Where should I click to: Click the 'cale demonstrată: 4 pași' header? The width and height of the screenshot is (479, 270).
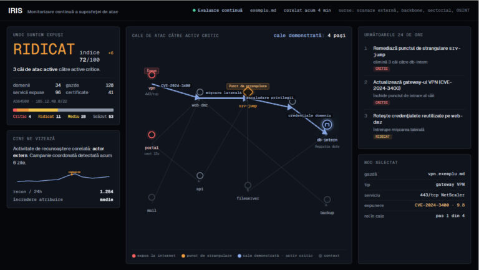click(309, 36)
